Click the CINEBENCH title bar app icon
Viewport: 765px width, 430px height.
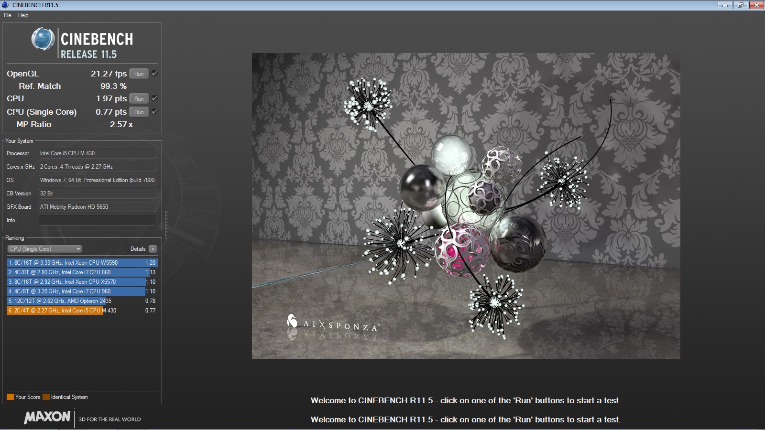tap(5, 5)
